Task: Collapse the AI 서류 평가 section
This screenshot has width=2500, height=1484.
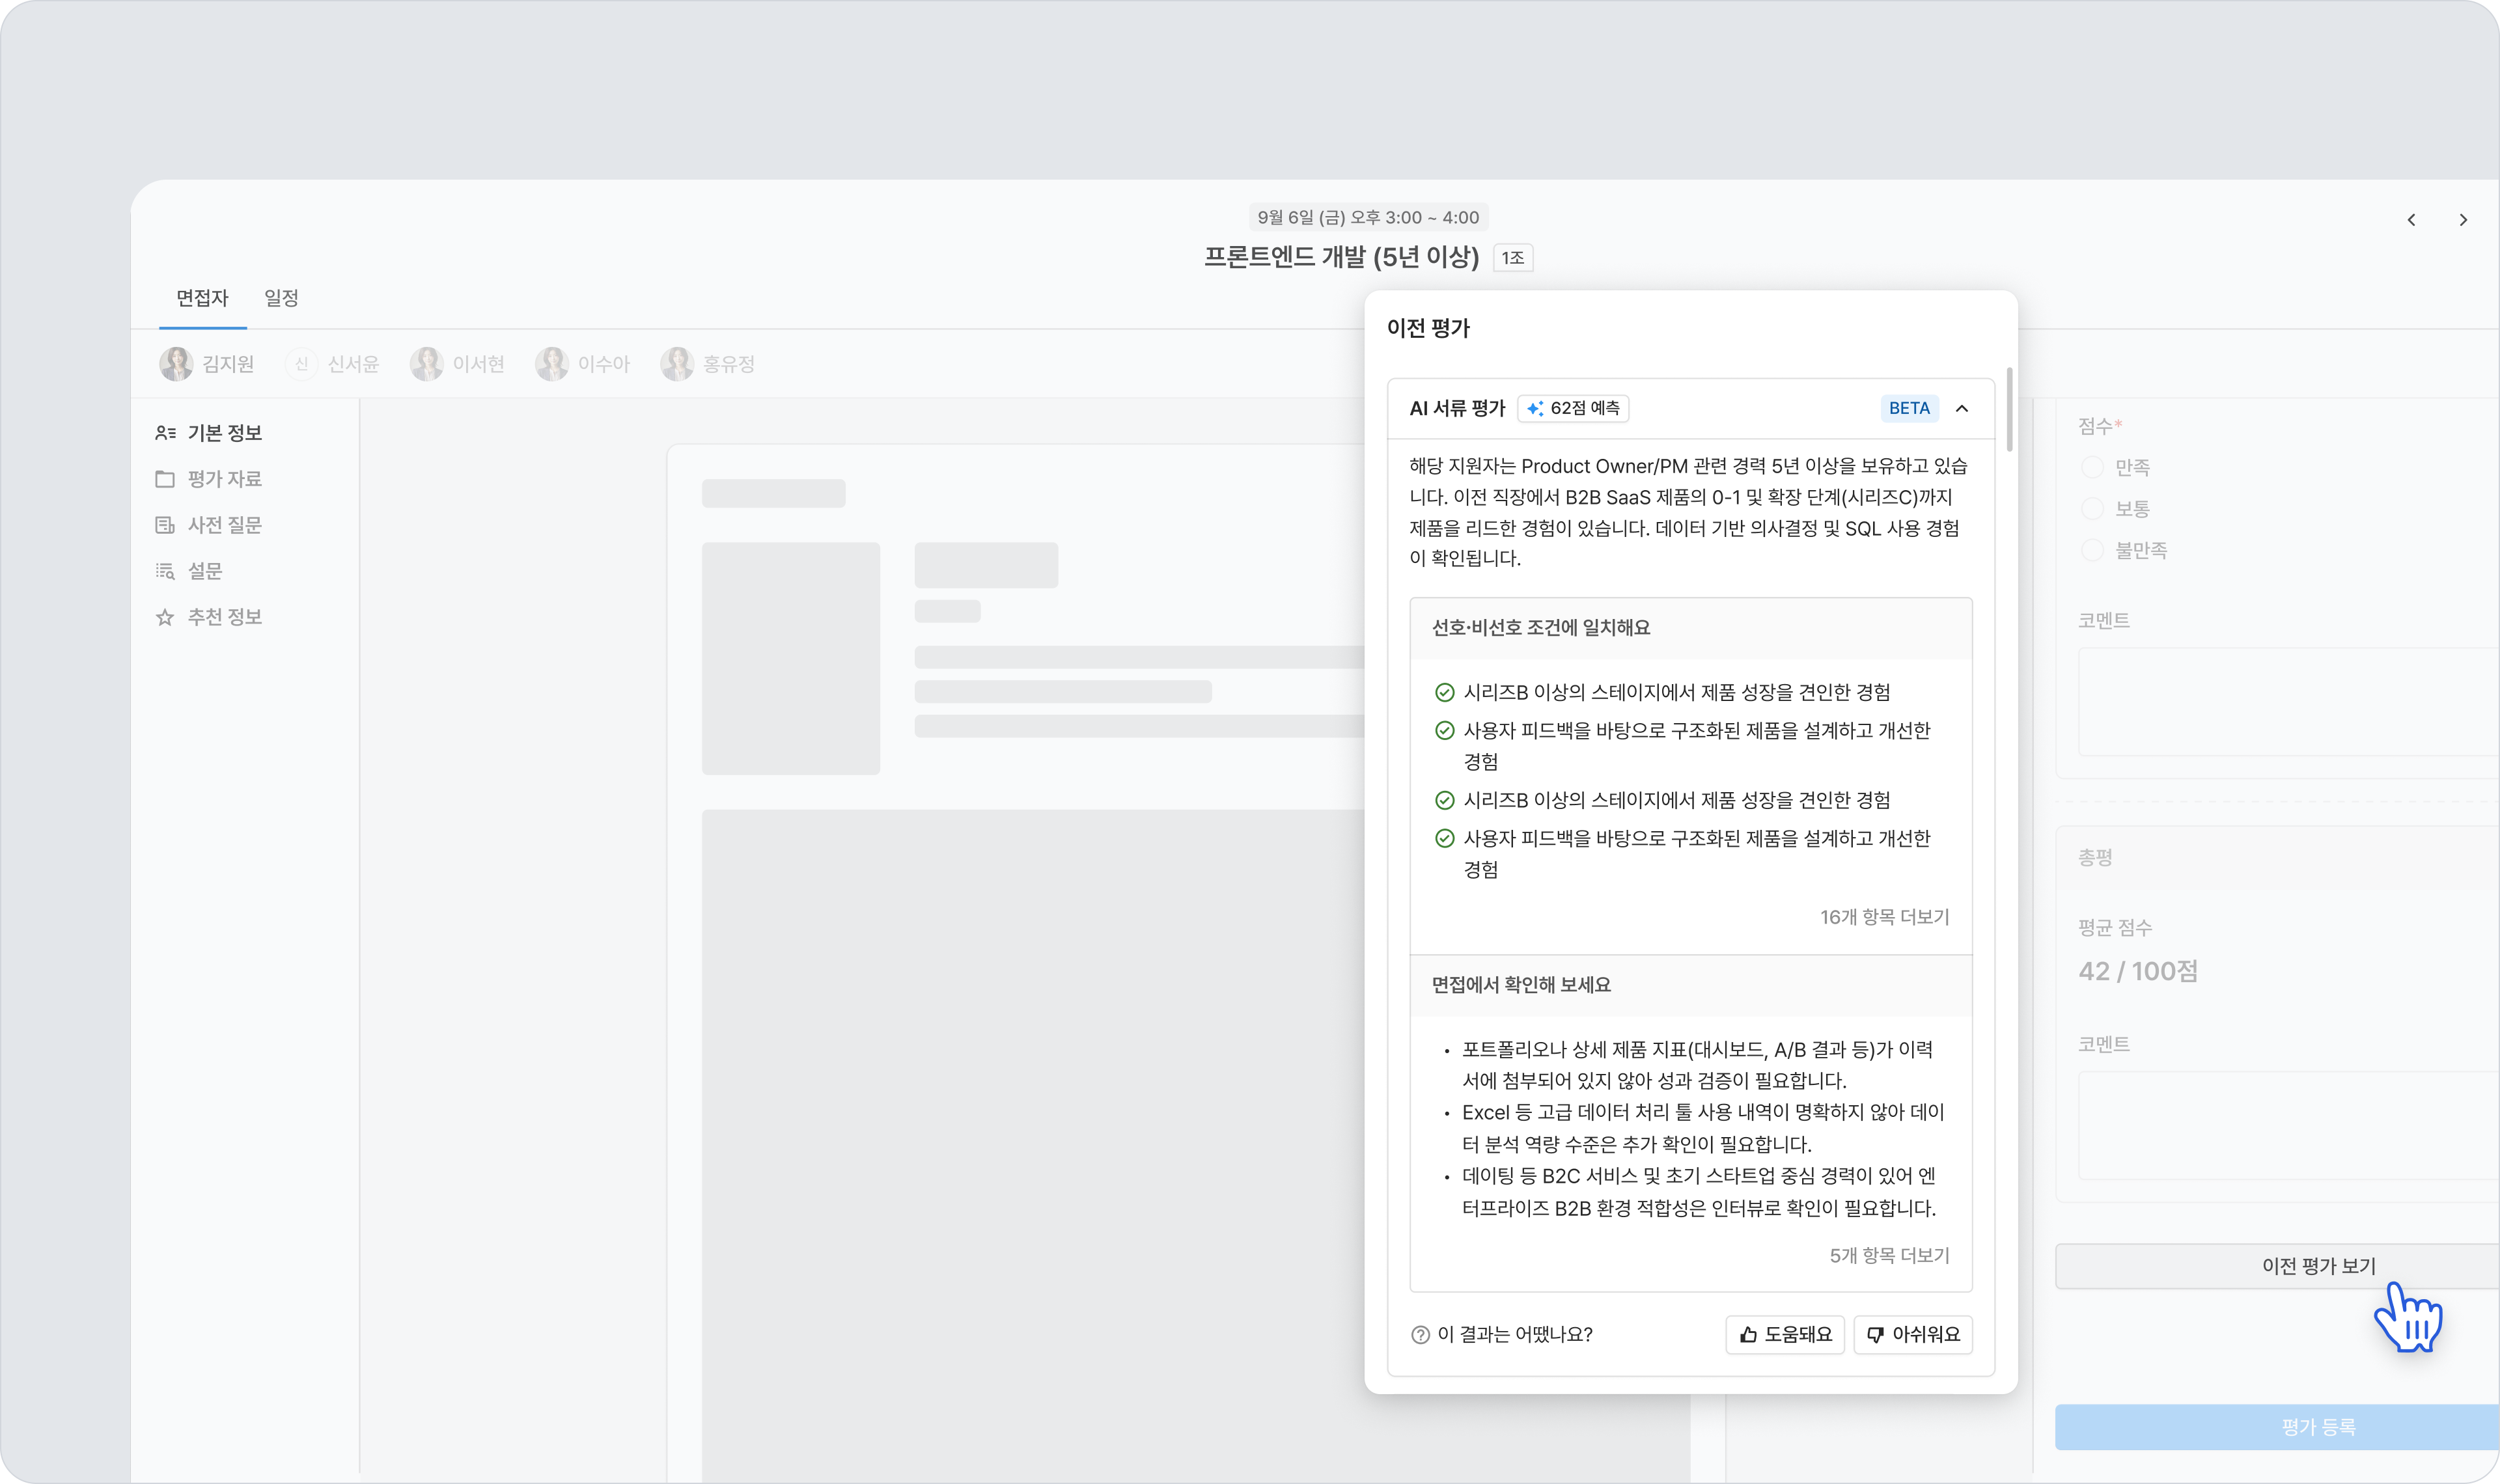Action: tap(1962, 408)
